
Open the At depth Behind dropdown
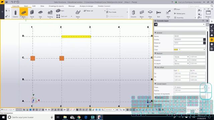point(181,64)
